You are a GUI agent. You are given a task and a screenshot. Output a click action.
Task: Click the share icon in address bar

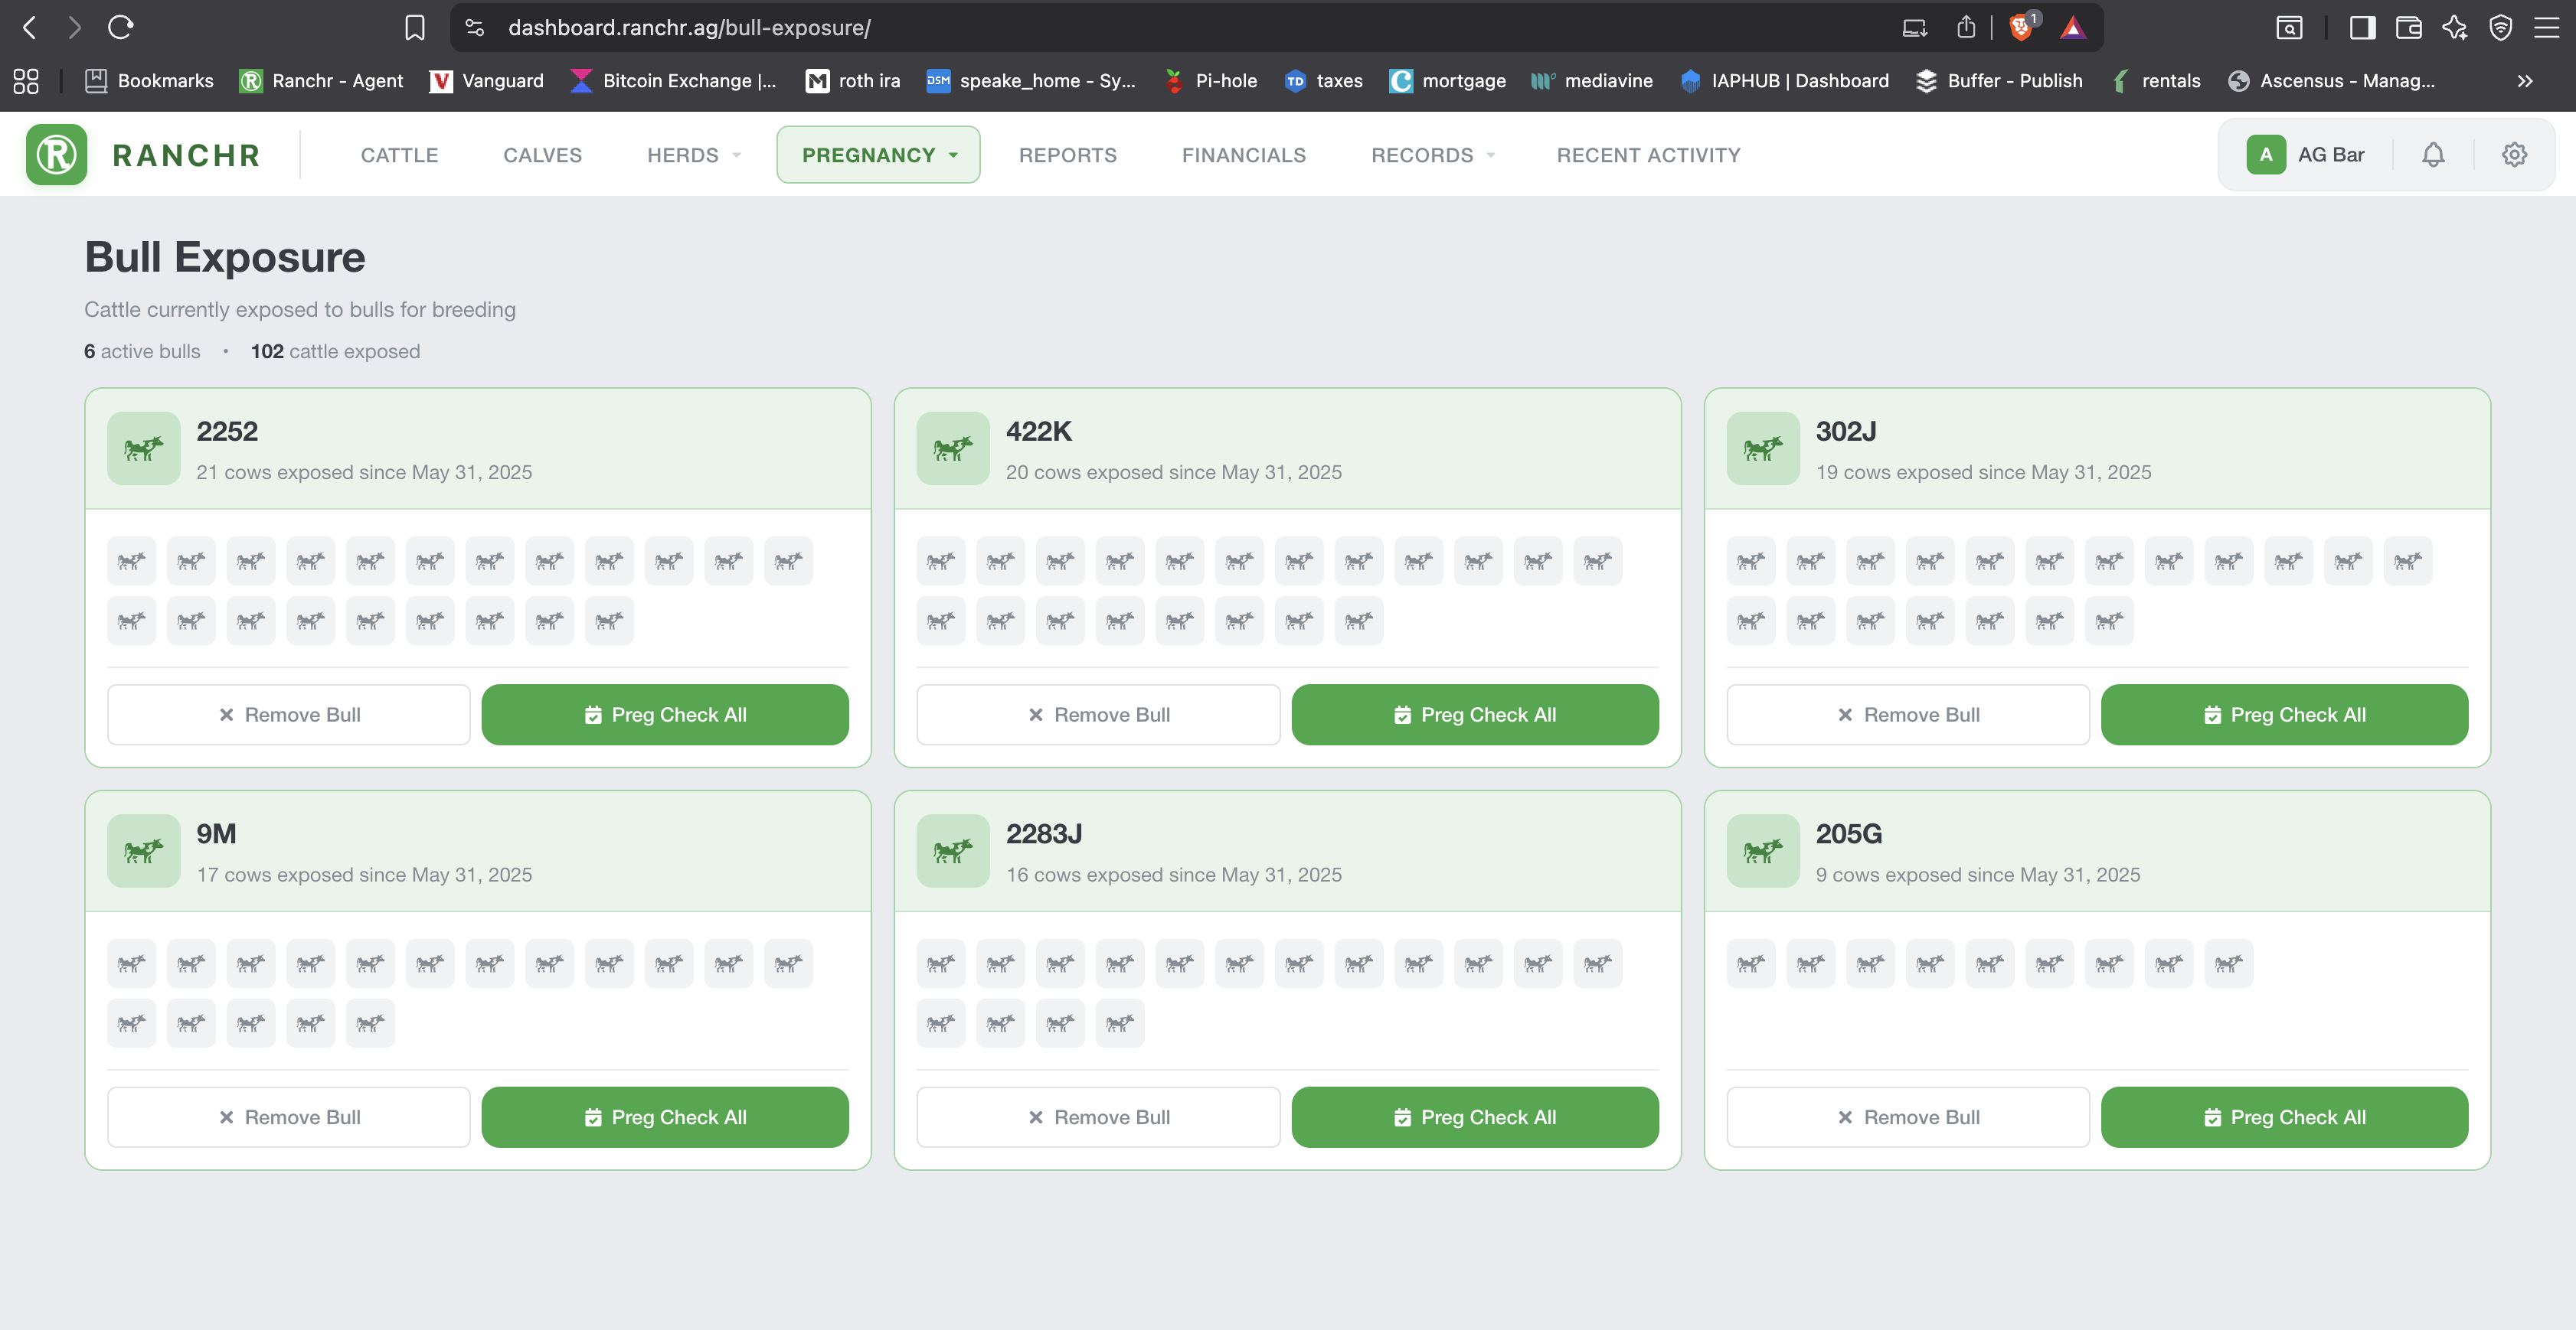tap(1965, 27)
